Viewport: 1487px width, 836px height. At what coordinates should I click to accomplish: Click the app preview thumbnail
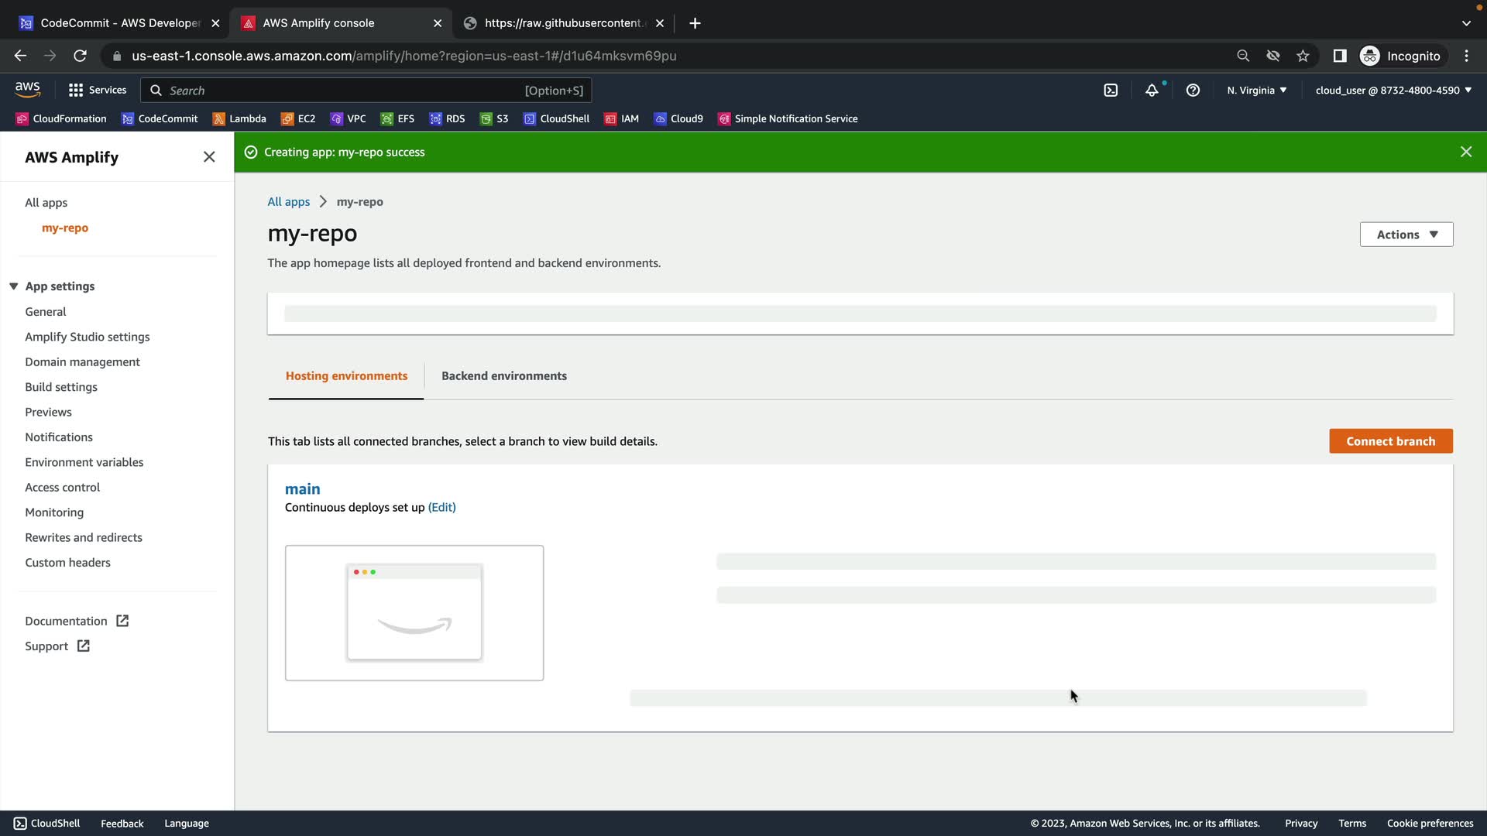click(x=414, y=613)
